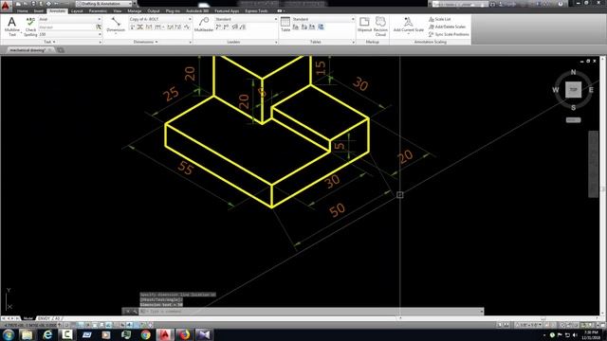Open the Tables panel dialog launcher arrow
This screenshot has width=607, height=341.
click(354, 42)
